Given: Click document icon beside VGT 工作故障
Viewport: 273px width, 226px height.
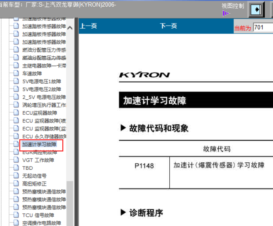Looking at the screenshot, I should pos(16,160).
